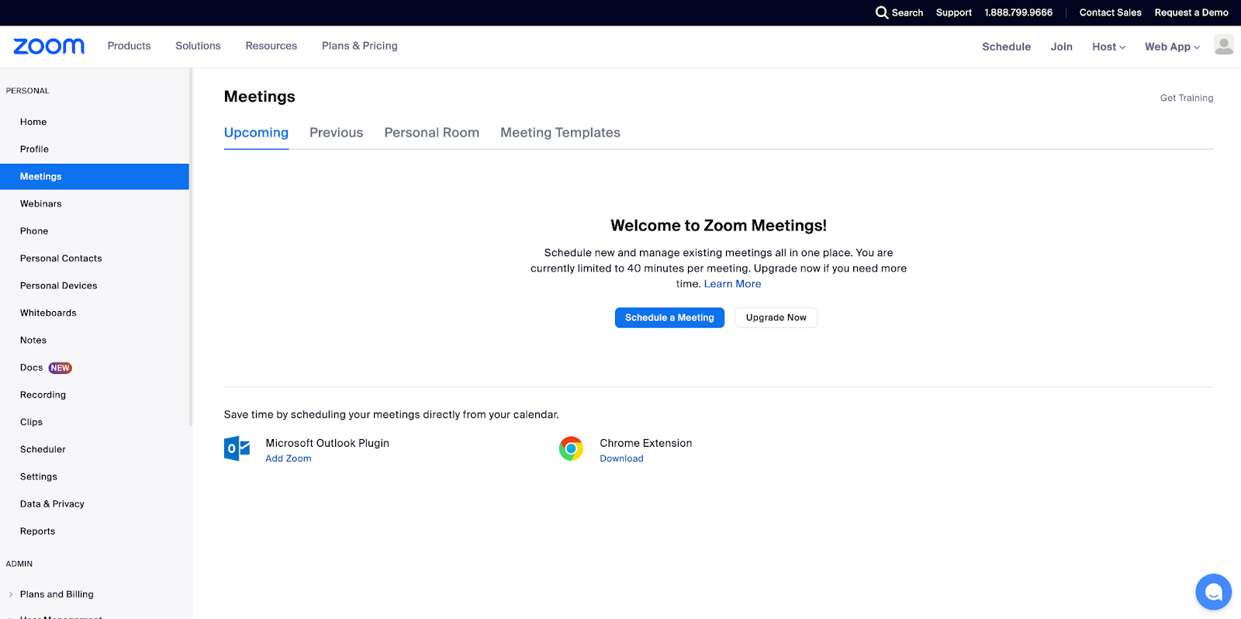The height and width of the screenshot is (619, 1241).
Task: Click the Zoom logo
Action: (49, 47)
